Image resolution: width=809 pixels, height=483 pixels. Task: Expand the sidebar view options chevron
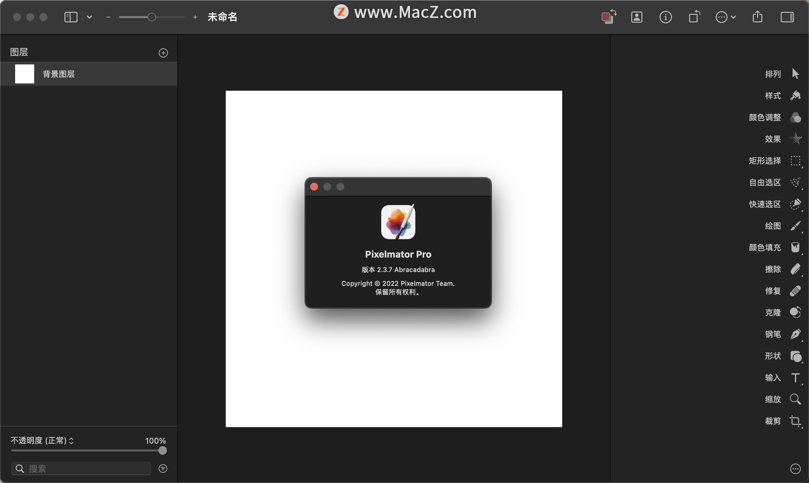[89, 17]
